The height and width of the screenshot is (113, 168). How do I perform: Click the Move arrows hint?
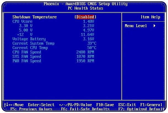(x=14, y=105)
